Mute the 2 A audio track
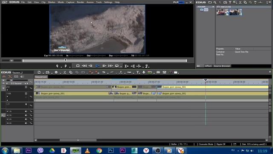 [26, 115]
